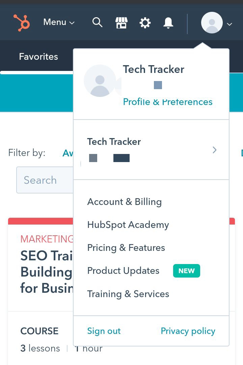Image resolution: width=243 pixels, height=365 pixels.
Task: Open the Marketplace storefront icon
Action: click(x=122, y=23)
